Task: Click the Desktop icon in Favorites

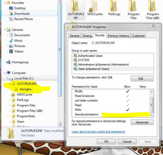Action: click(x=11, y=8)
